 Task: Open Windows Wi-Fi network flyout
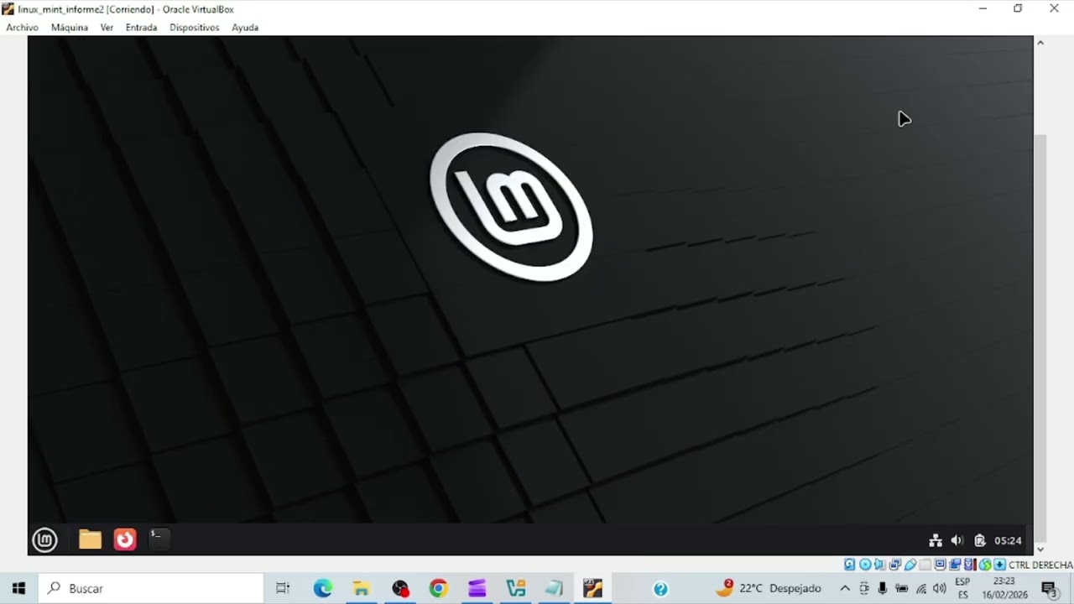pyautogui.click(x=921, y=589)
